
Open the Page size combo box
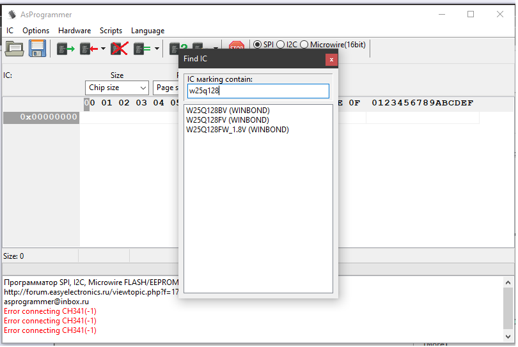[166, 88]
